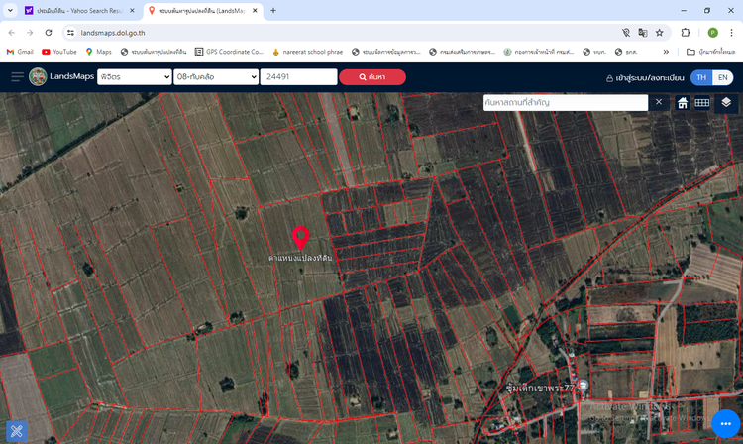Switch language to TH
The height and width of the screenshot is (444, 743).
pyautogui.click(x=701, y=77)
